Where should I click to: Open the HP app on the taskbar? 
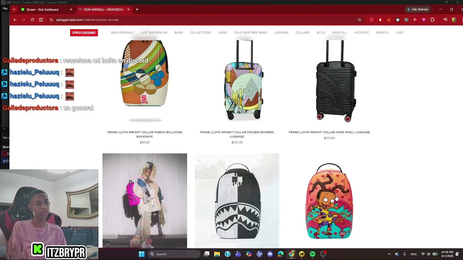[259, 254]
